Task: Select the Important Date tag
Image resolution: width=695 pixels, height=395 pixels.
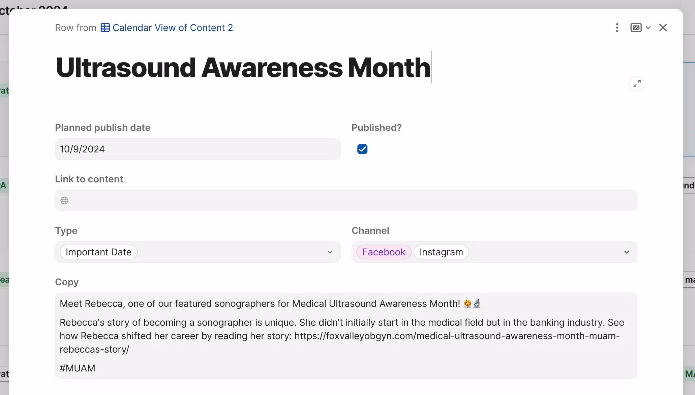Action: click(x=98, y=252)
